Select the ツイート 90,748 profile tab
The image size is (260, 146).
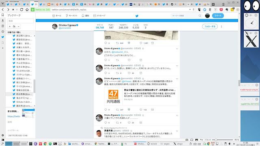[x=100, y=26]
